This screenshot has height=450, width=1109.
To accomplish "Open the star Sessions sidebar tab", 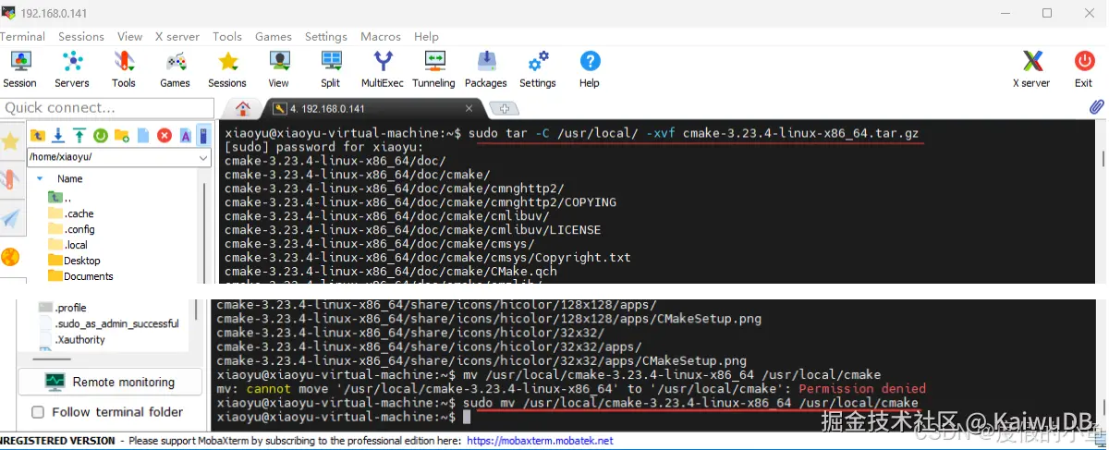I will tap(10, 140).
